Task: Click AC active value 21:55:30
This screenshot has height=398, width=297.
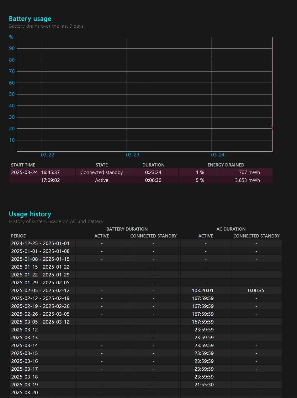Action: [204, 385]
